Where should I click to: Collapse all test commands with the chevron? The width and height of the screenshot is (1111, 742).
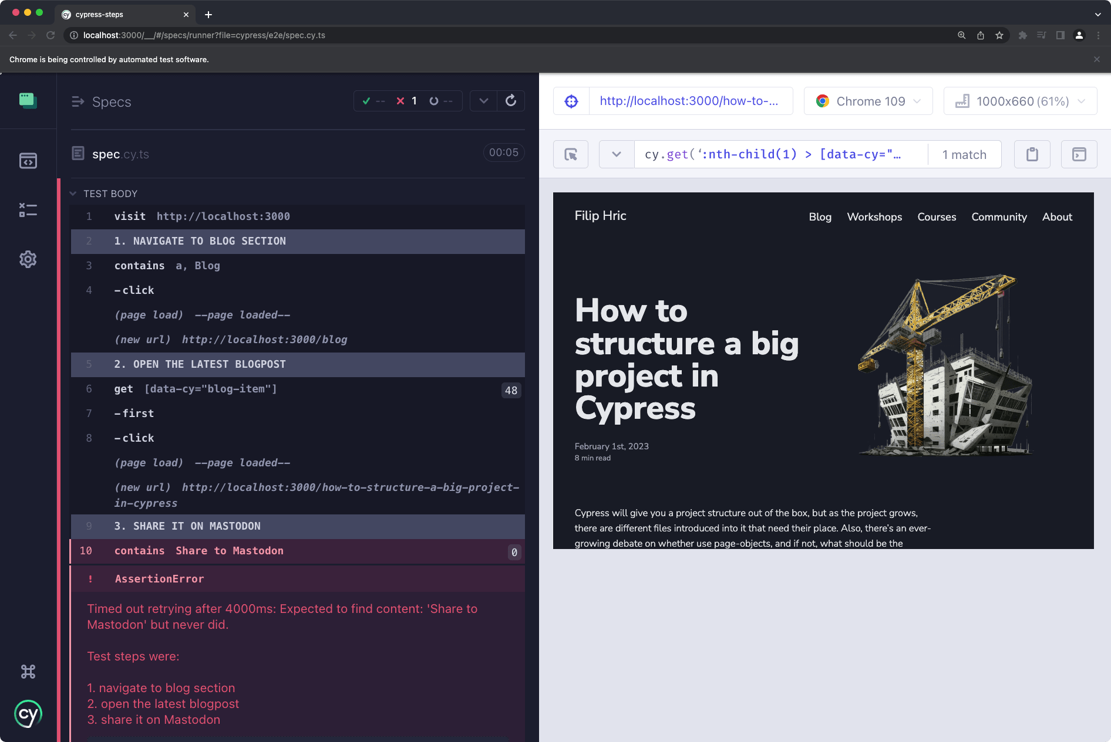coord(483,100)
